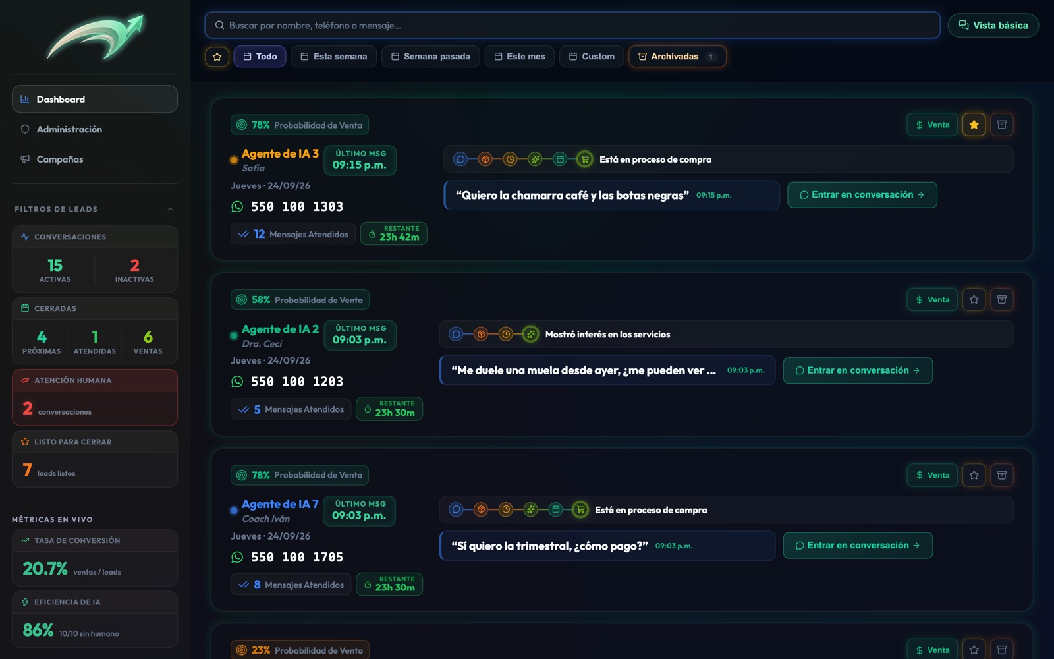
Task: Filter by 2 Inactivas conversations
Action: coord(134,270)
